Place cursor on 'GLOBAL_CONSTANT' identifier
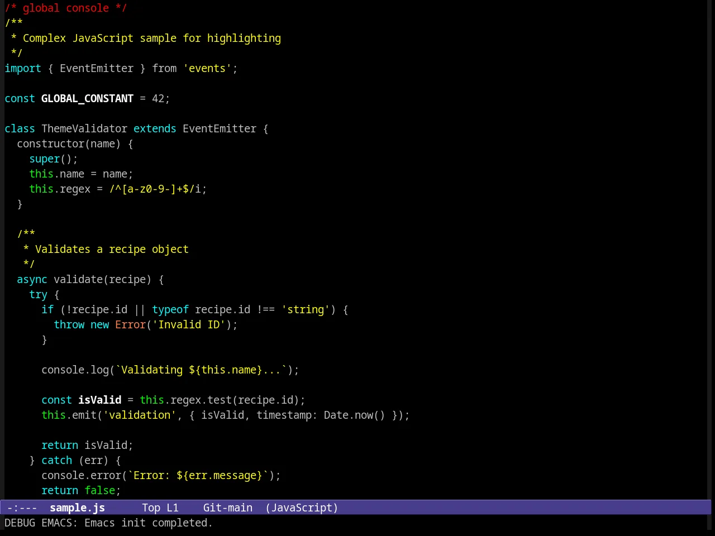The width and height of the screenshot is (715, 536). click(x=87, y=98)
